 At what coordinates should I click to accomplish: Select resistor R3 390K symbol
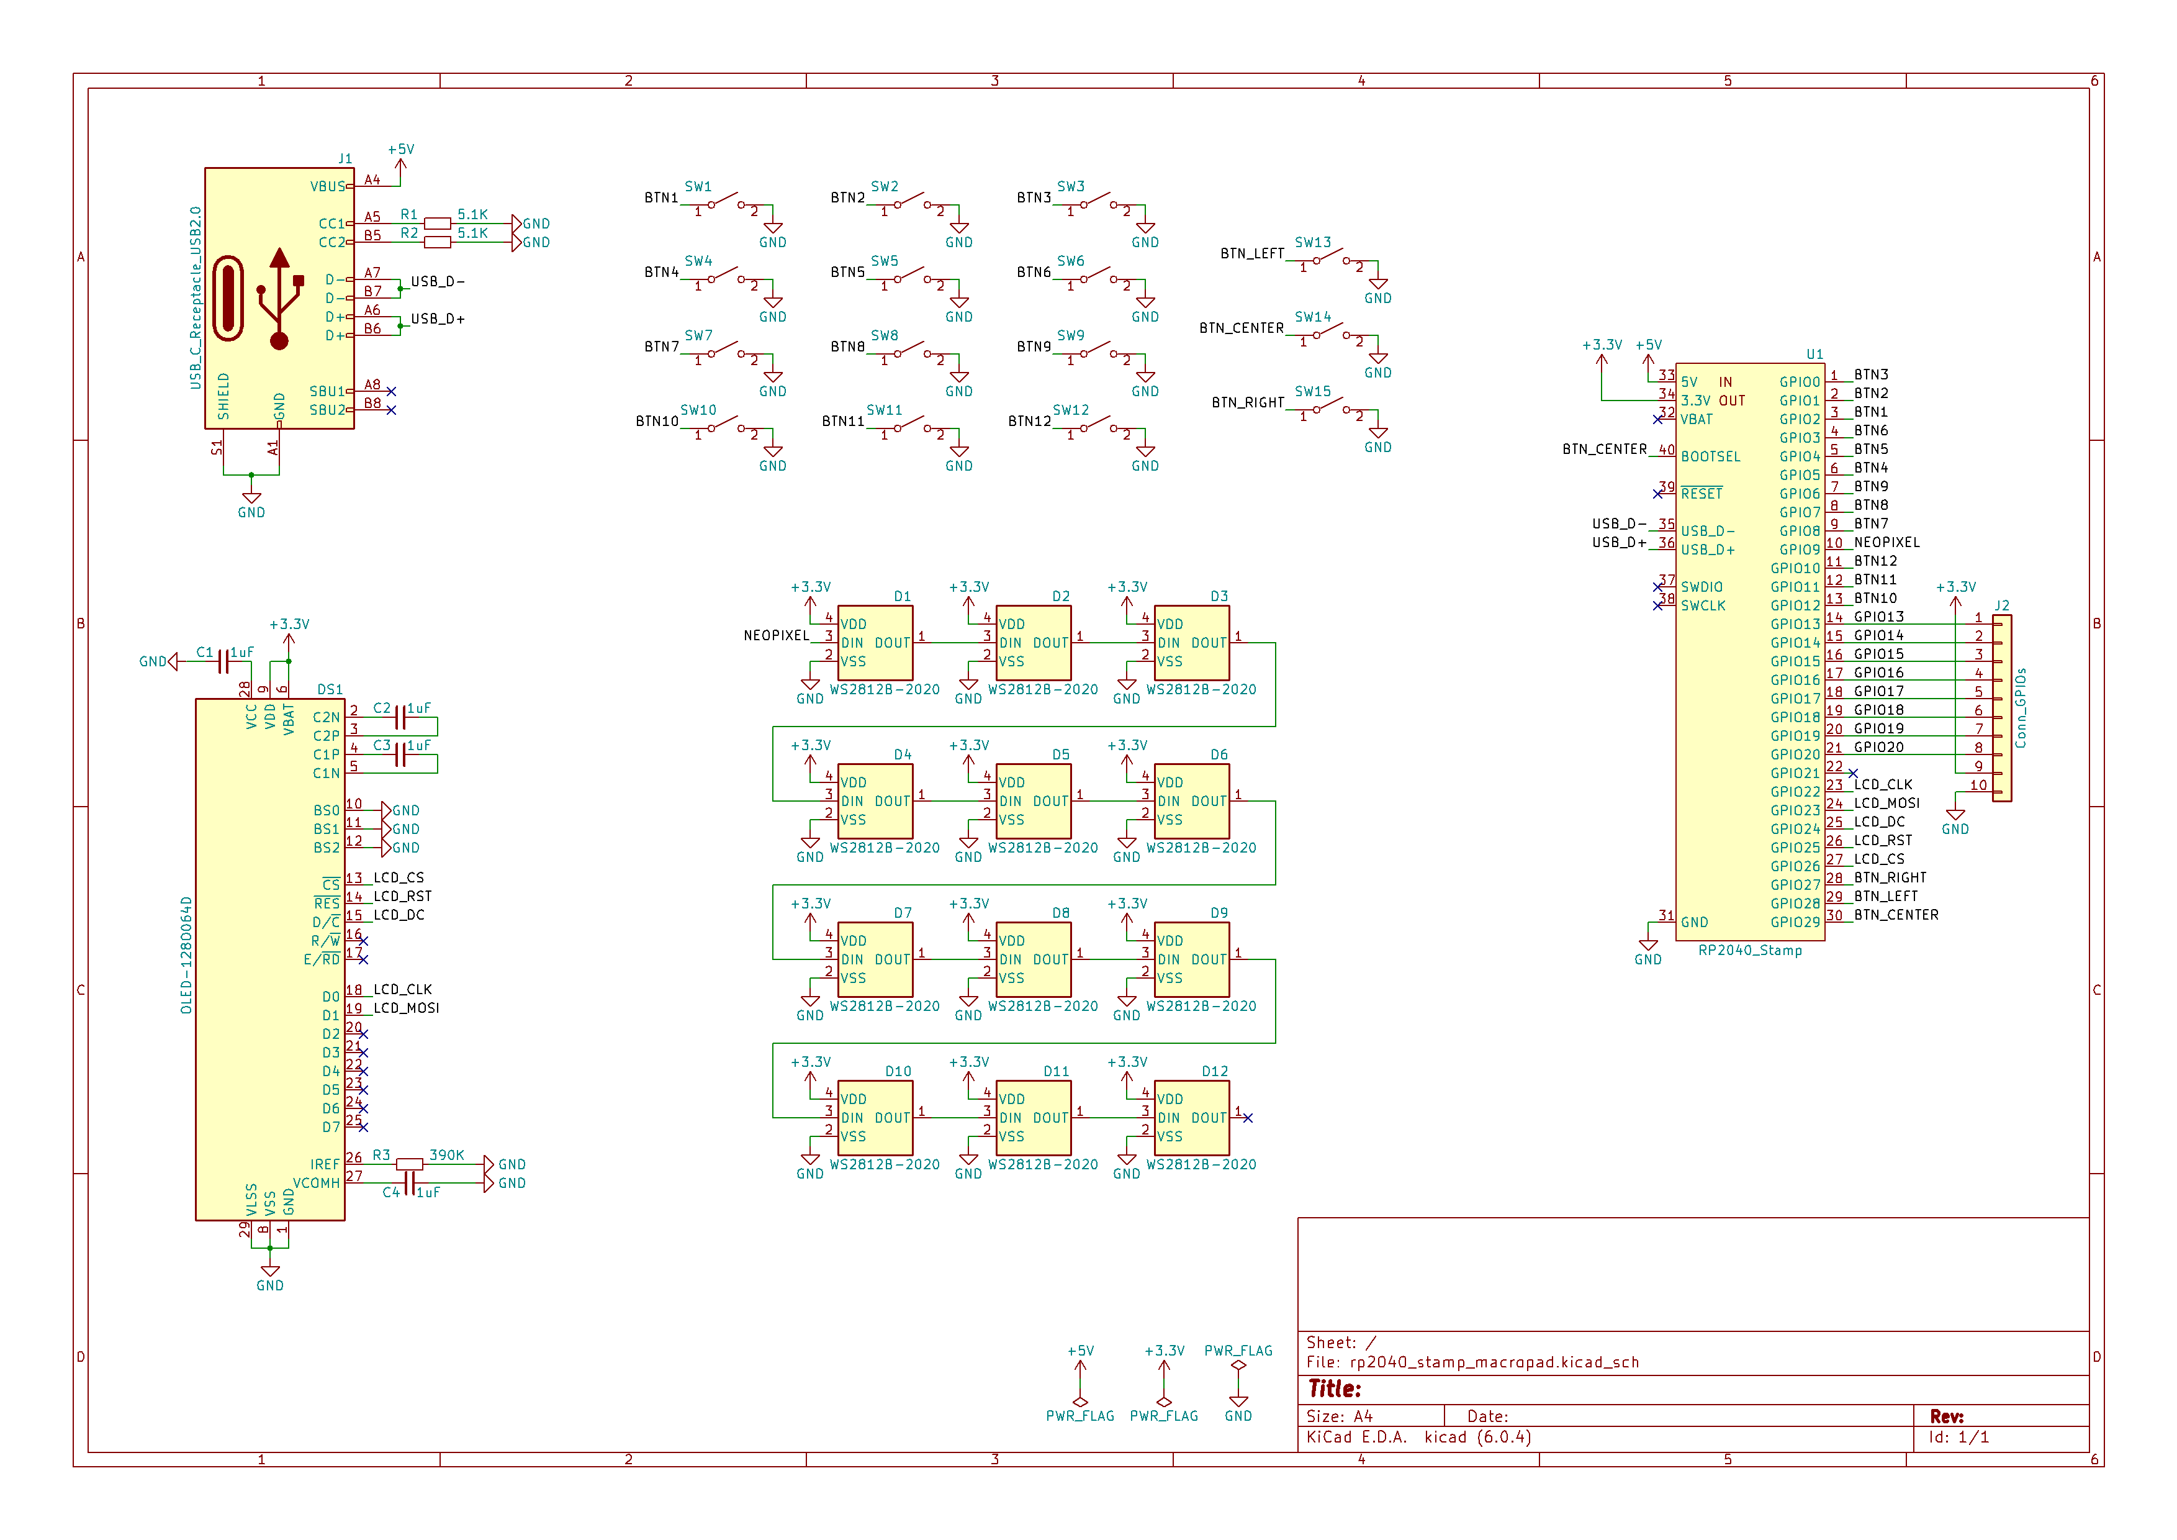tap(408, 1164)
